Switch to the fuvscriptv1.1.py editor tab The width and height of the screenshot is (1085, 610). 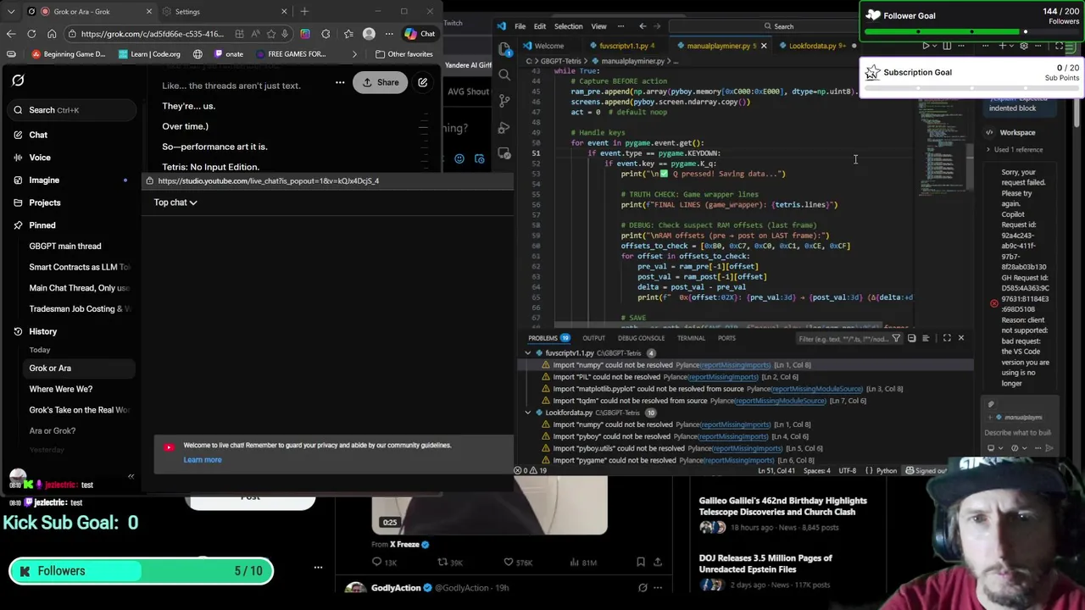tap(623, 46)
